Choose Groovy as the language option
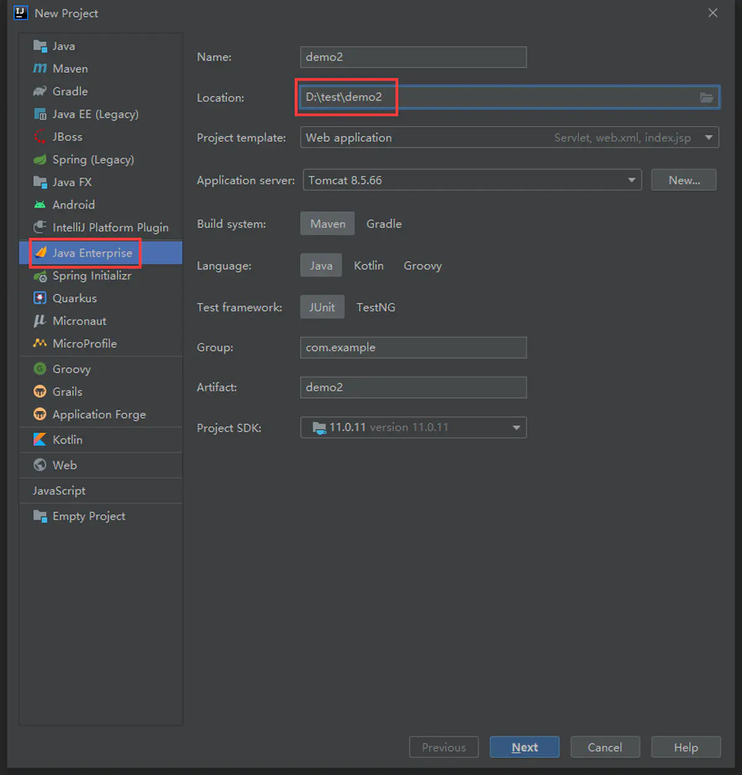 tap(423, 265)
